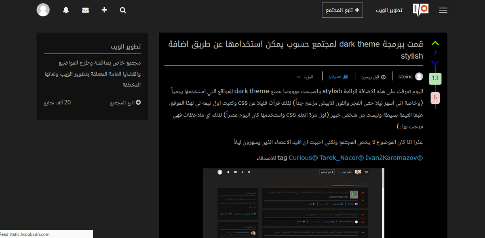485x238 pixels.
Task: Upvote the post with green arrow
Action: click(435, 43)
